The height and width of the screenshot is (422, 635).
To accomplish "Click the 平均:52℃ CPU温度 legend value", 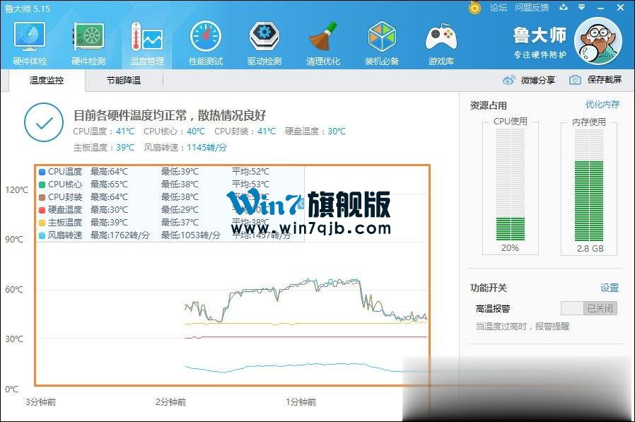I will click(x=250, y=172).
